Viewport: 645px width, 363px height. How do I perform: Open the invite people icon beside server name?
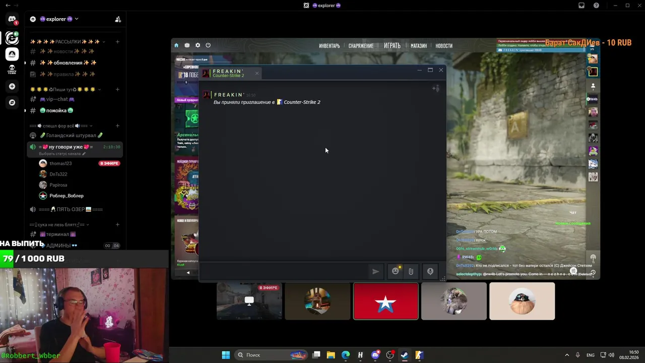pos(118,19)
